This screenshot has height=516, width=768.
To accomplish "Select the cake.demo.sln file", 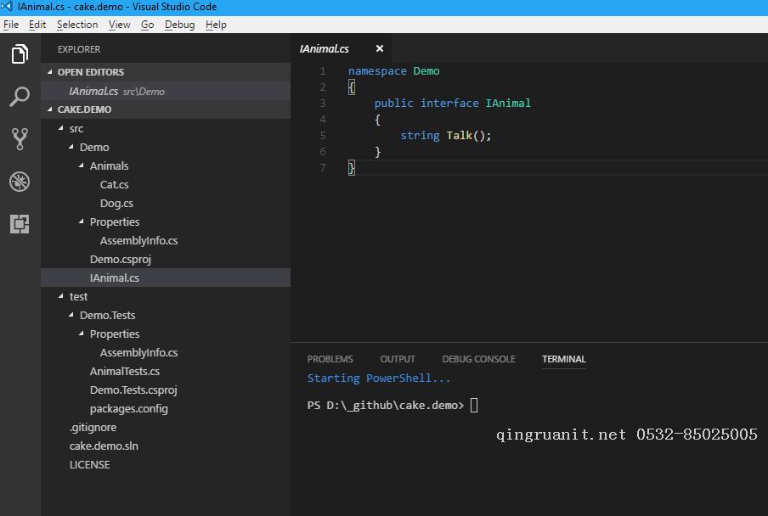I will 104,446.
